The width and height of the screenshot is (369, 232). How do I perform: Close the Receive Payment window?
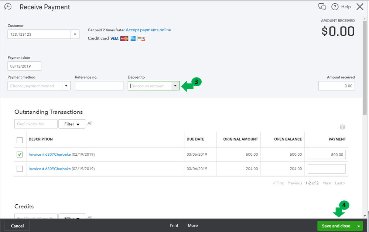360,7
